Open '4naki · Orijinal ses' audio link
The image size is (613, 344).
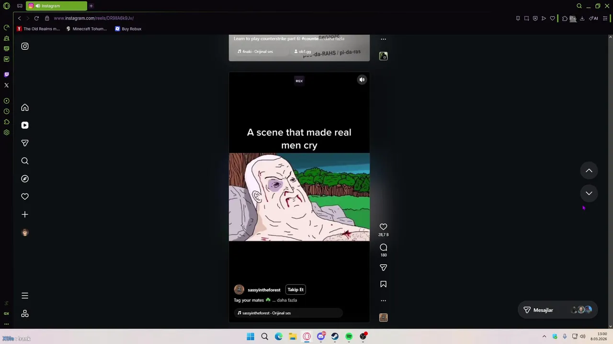255,52
